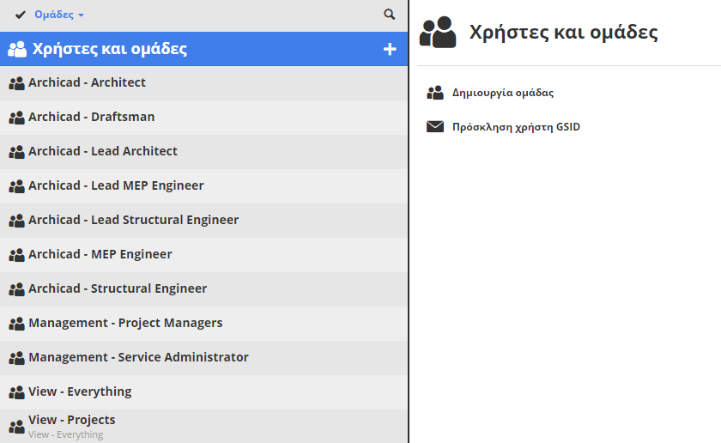Image resolution: width=721 pixels, height=443 pixels.
Task: Select Archicad - Structural Engineer group
Action: 118,288
